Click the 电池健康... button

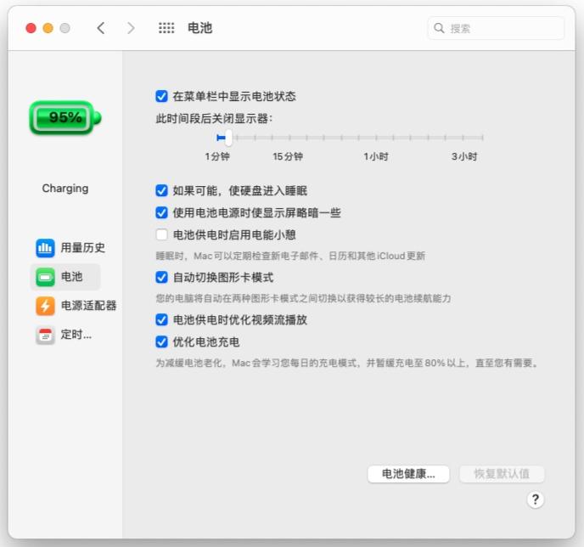pos(408,474)
